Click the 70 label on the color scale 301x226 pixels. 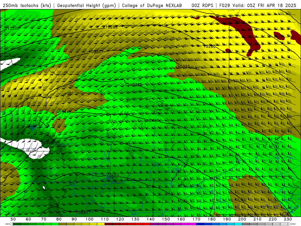(x=44, y=219)
